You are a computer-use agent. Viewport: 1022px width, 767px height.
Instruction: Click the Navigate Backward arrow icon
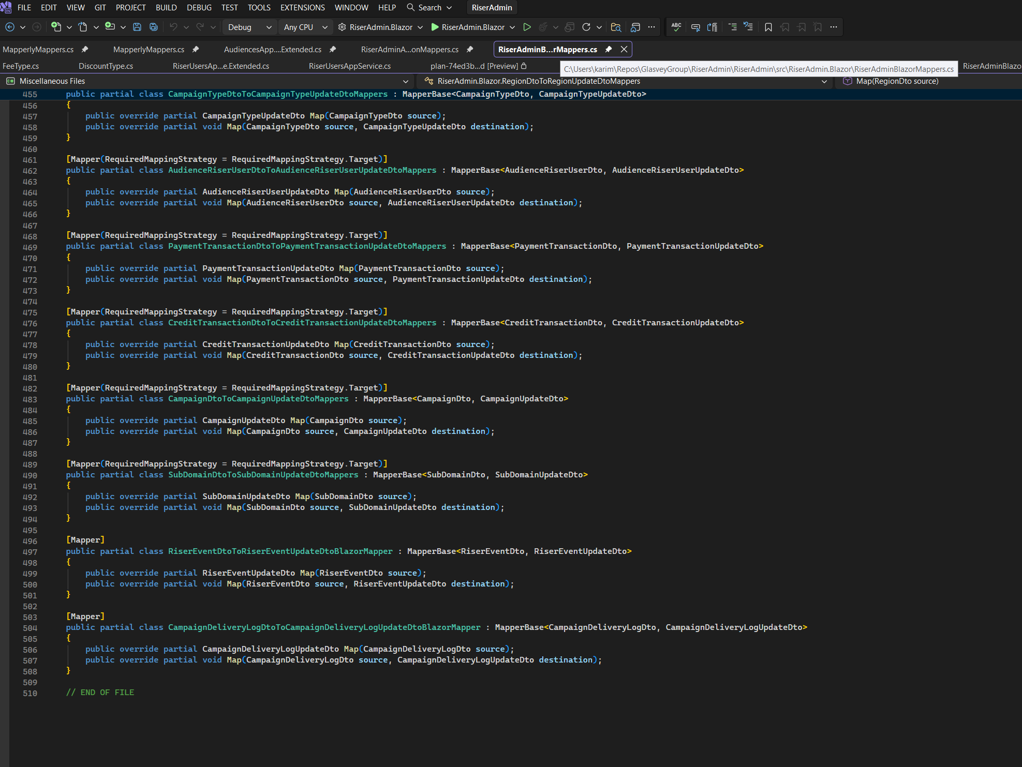coord(10,27)
